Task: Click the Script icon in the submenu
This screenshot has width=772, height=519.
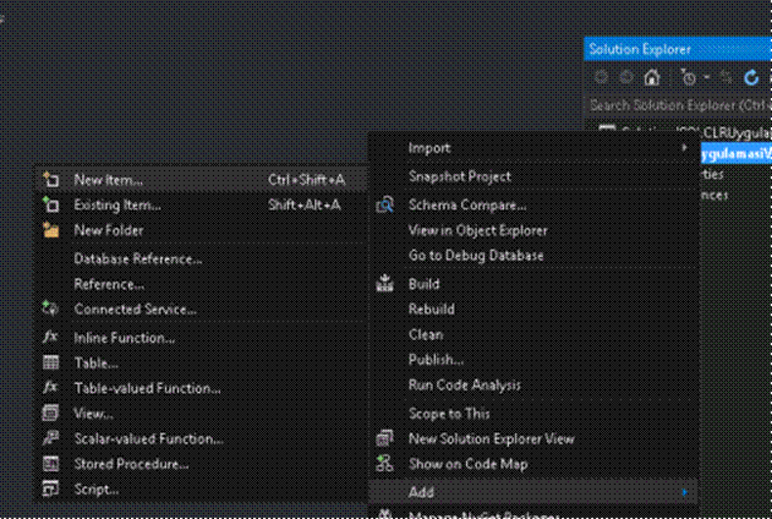Action: (x=51, y=489)
